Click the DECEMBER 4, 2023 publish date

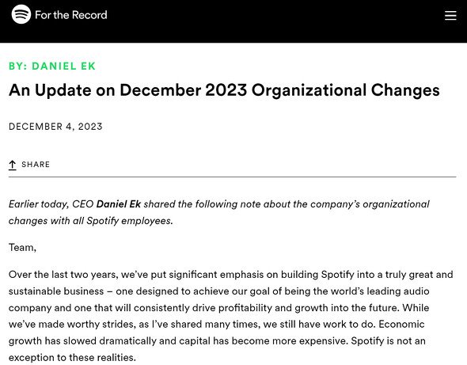click(55, 127)
